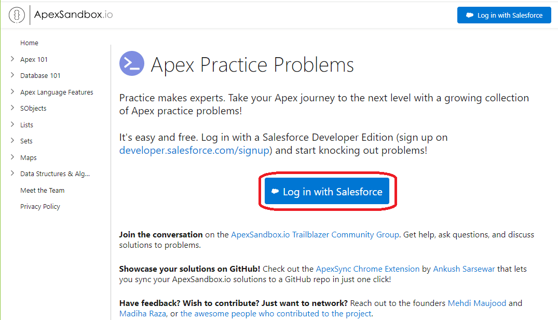The image size is (558, 320).
Task: Open the ApexSync Chrome Extension link
Action: [x=368, y=269]
